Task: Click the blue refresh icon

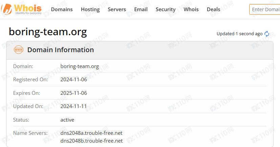Action: (x=267, y=34)
